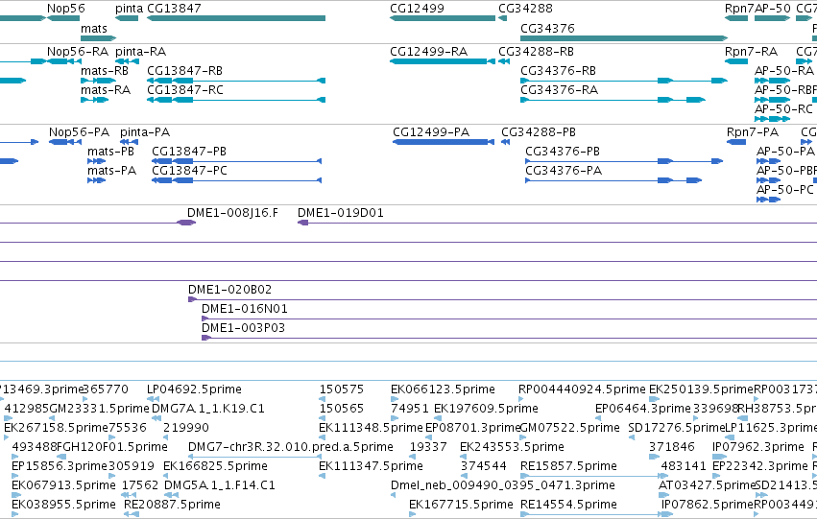Viewport: 817px width, 519px height.
Task: Click the AP-50 gene label
Action: (x=773, y=9)
